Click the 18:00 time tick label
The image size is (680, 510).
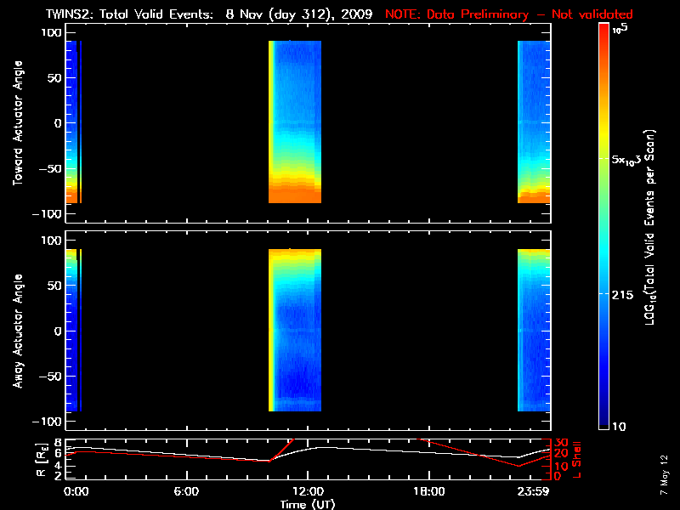[x=429, y=492]
